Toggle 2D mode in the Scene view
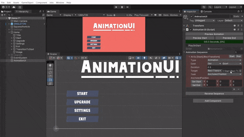Screen dimensions: 244x137 pos(138,58)
